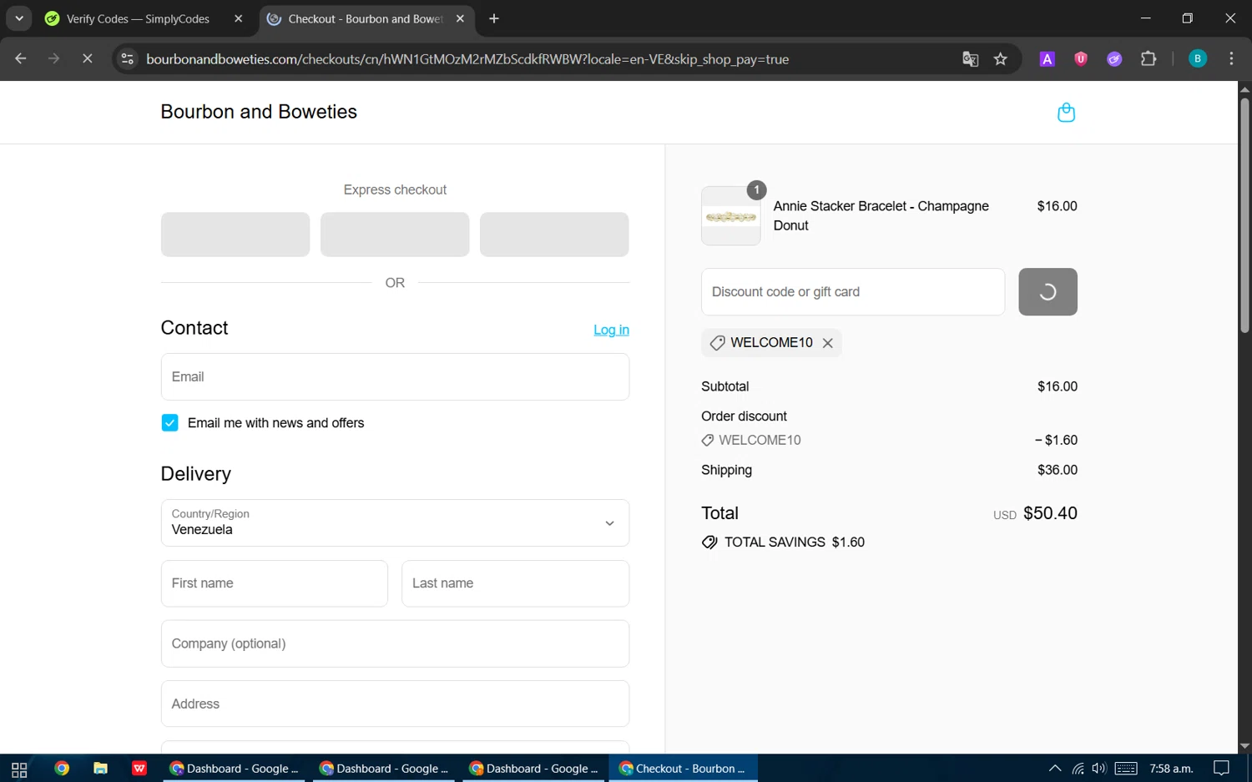Click the third express checkout button

tap(554, 235)
